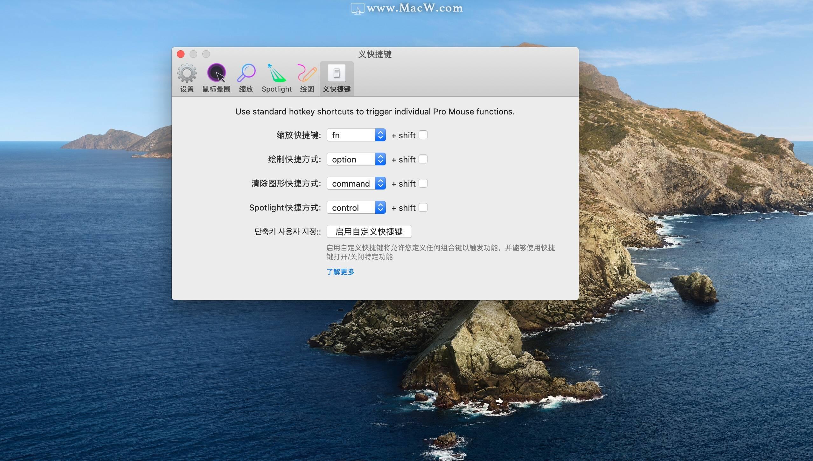The height and width of the screenshot is (461, 813).
Task: Open the 缩放 magnifier icon
Action: click(x=246, y=73)
